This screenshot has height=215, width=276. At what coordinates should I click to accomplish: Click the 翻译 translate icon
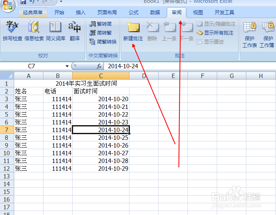coord(75,31)
